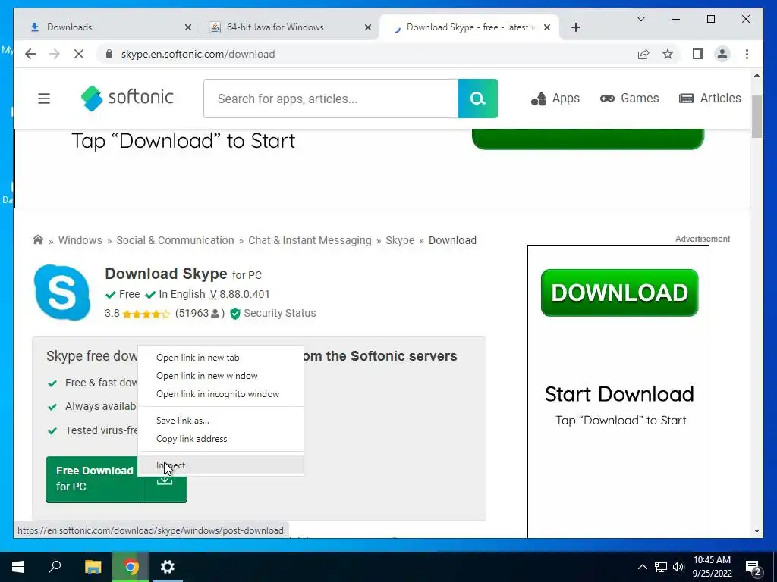The image size is (777, 582).
Task: Click the home icon in the breadcrumb
Action: 38,240
